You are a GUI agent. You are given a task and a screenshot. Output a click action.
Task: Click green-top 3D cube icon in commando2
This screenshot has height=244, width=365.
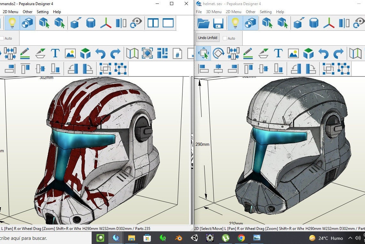point(85,53)
